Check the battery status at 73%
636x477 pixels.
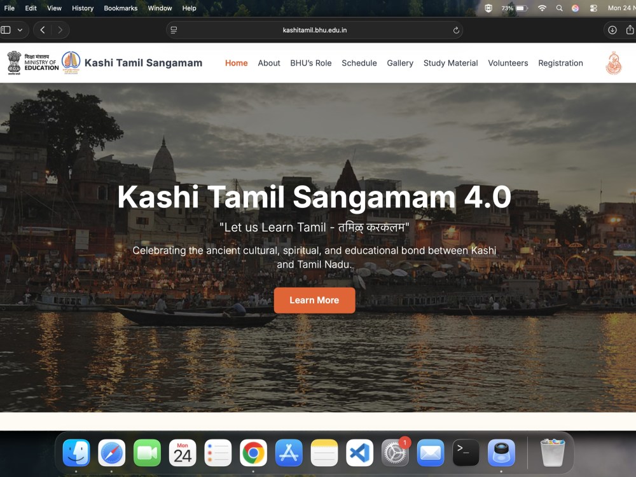pyautogui.click(x=515, y=8)
